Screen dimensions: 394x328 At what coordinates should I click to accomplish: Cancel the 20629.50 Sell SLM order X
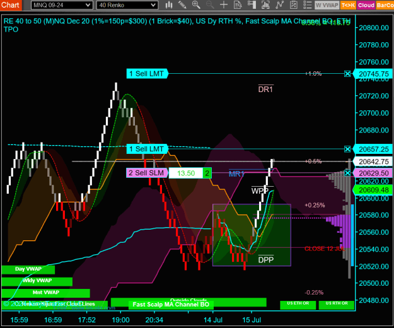(347, 173)
